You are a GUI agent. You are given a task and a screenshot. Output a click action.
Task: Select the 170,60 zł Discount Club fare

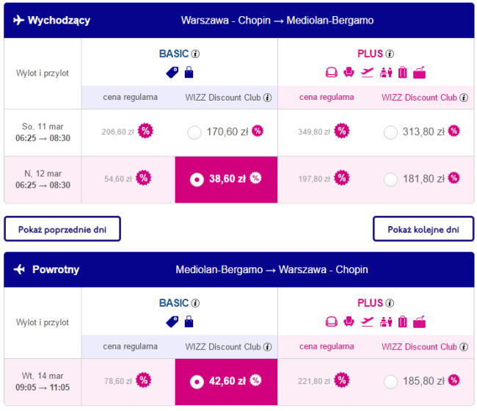point(194,133)
